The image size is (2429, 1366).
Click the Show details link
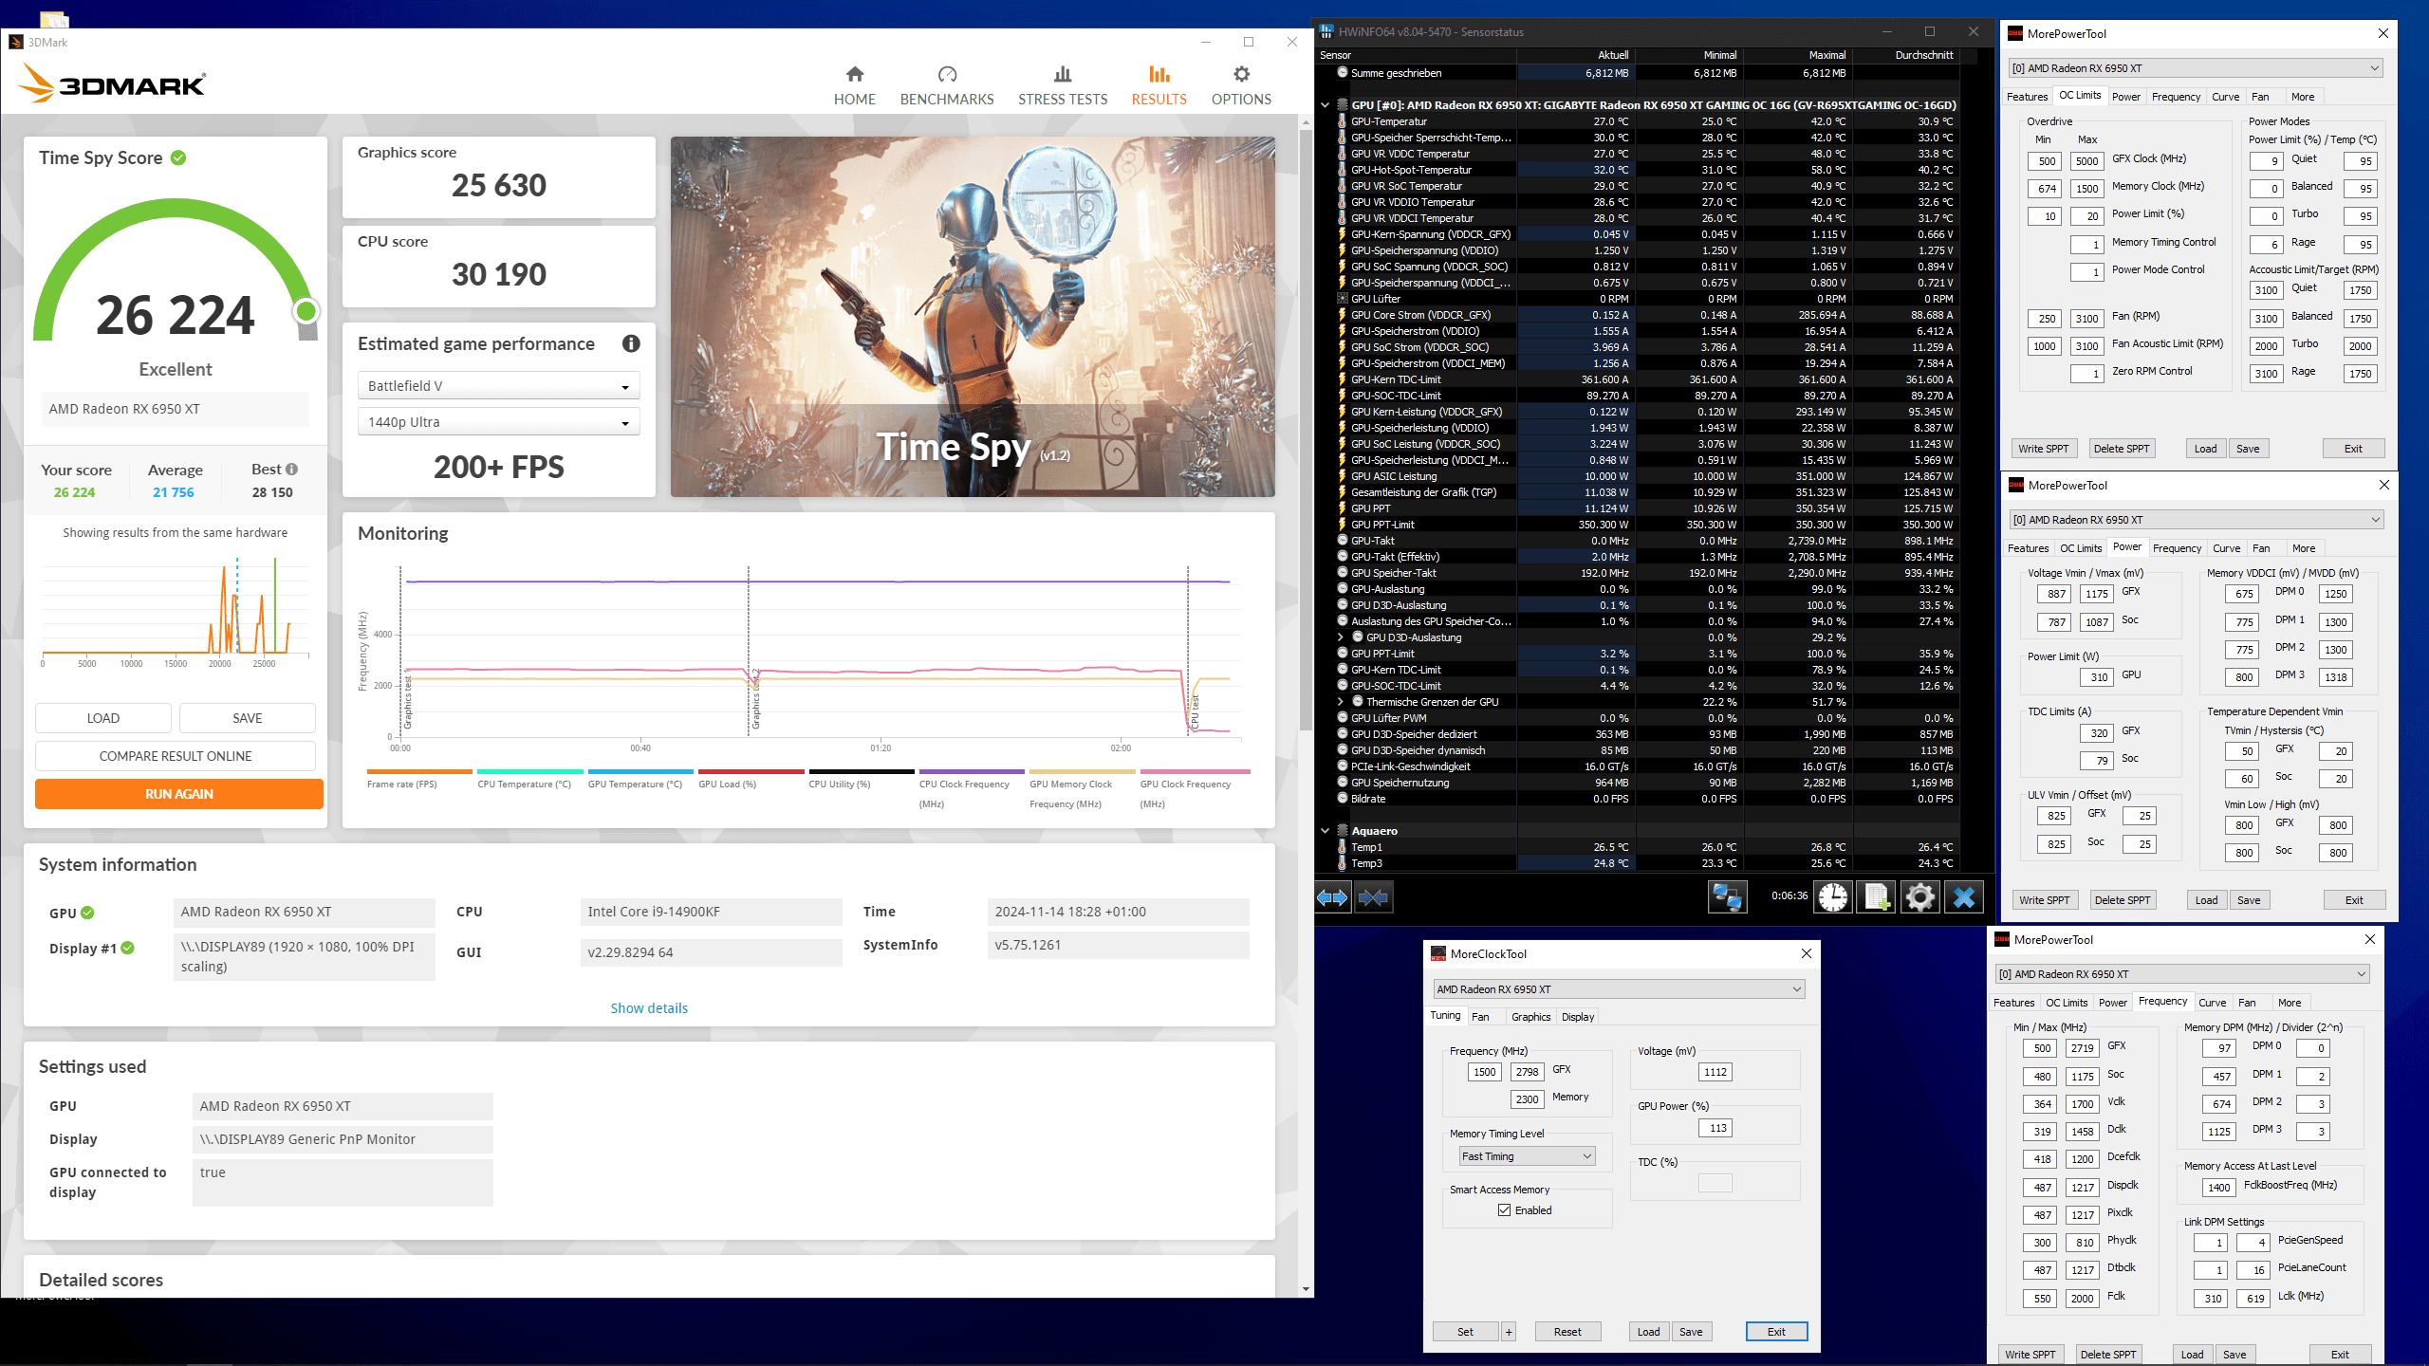(649, 1008)
